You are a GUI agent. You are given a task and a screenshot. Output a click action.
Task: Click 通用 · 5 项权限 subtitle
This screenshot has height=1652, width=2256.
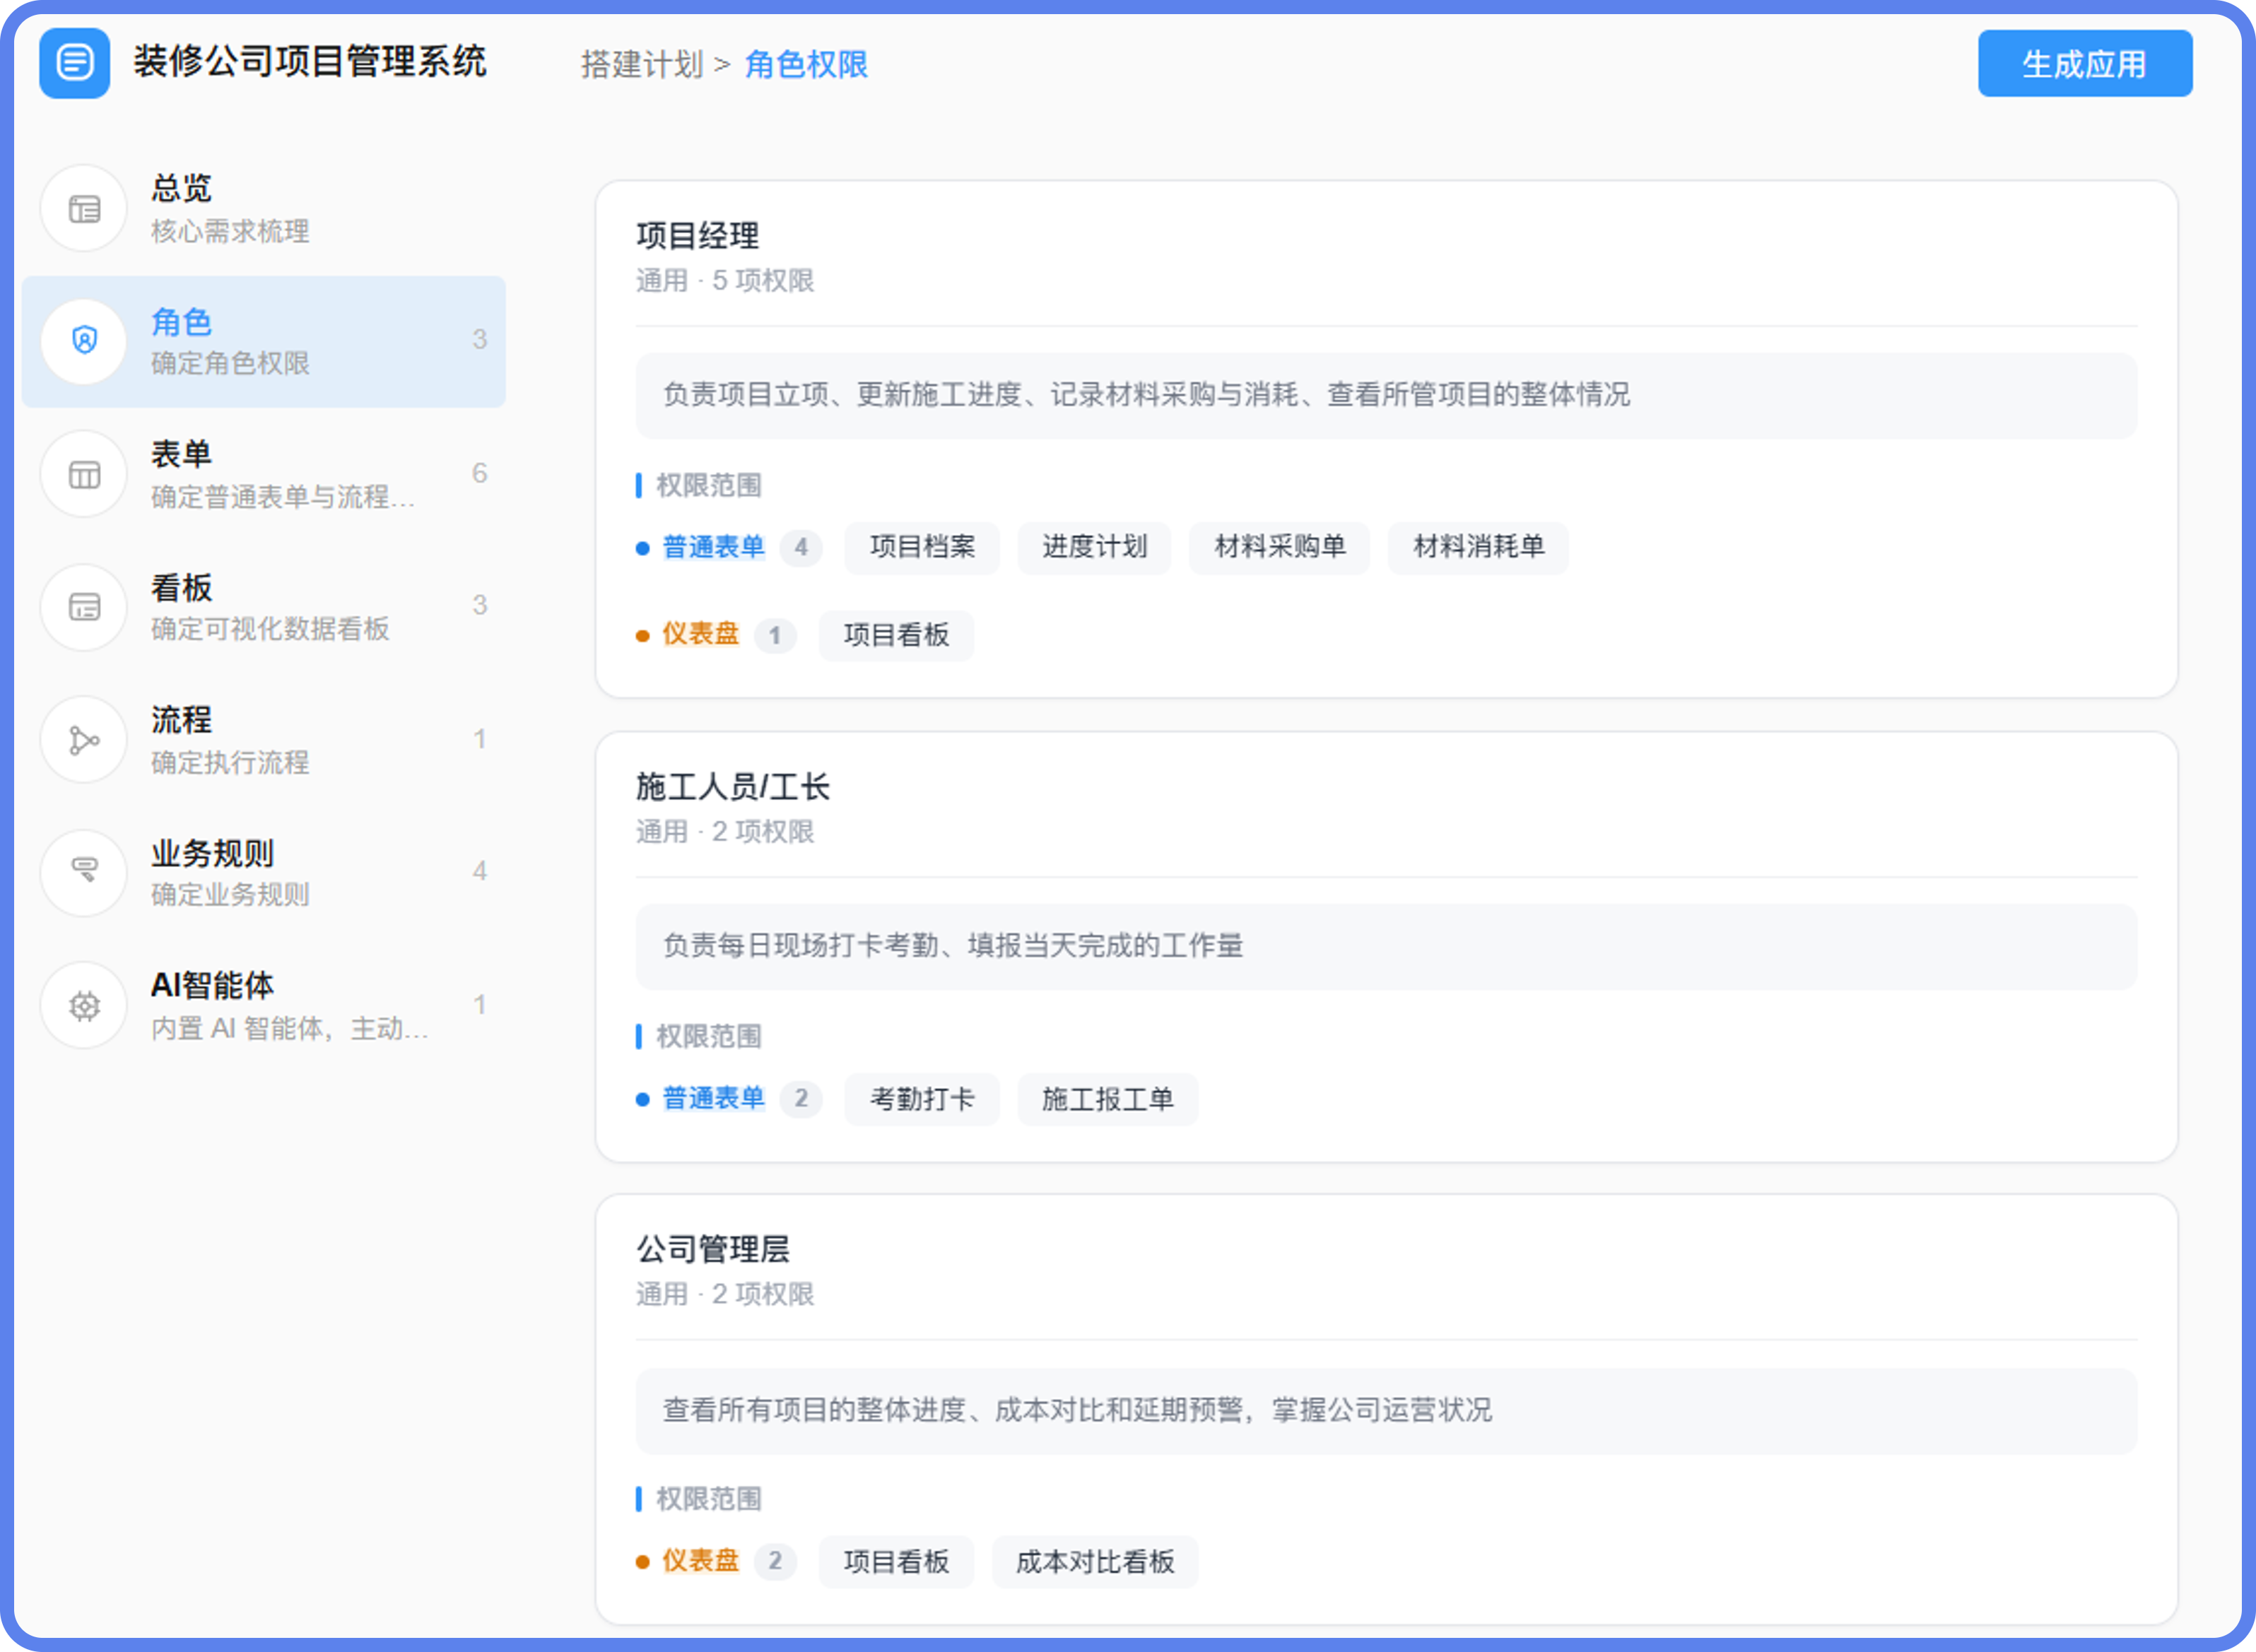725,281
